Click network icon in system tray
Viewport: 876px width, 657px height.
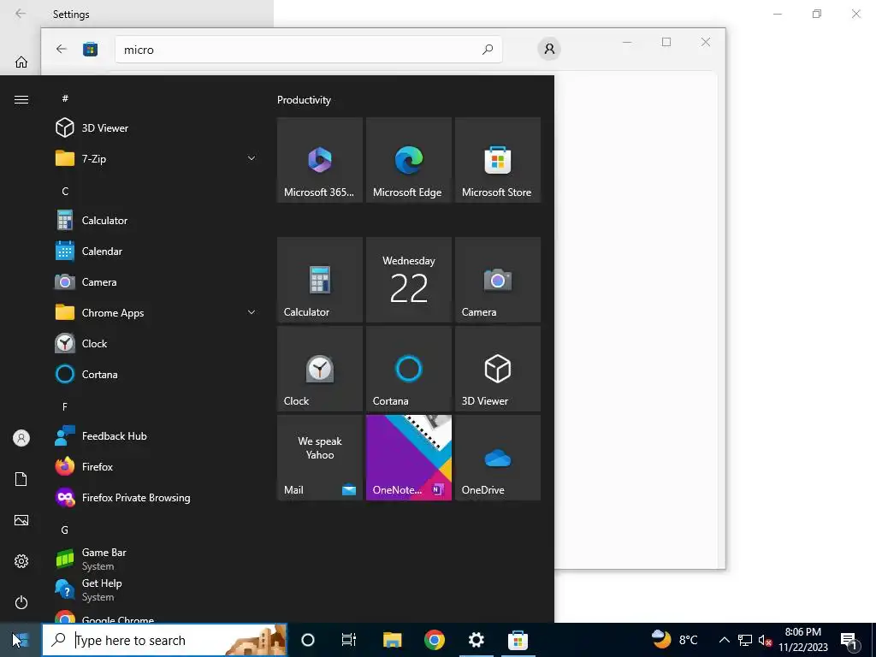tap(745, 640)
